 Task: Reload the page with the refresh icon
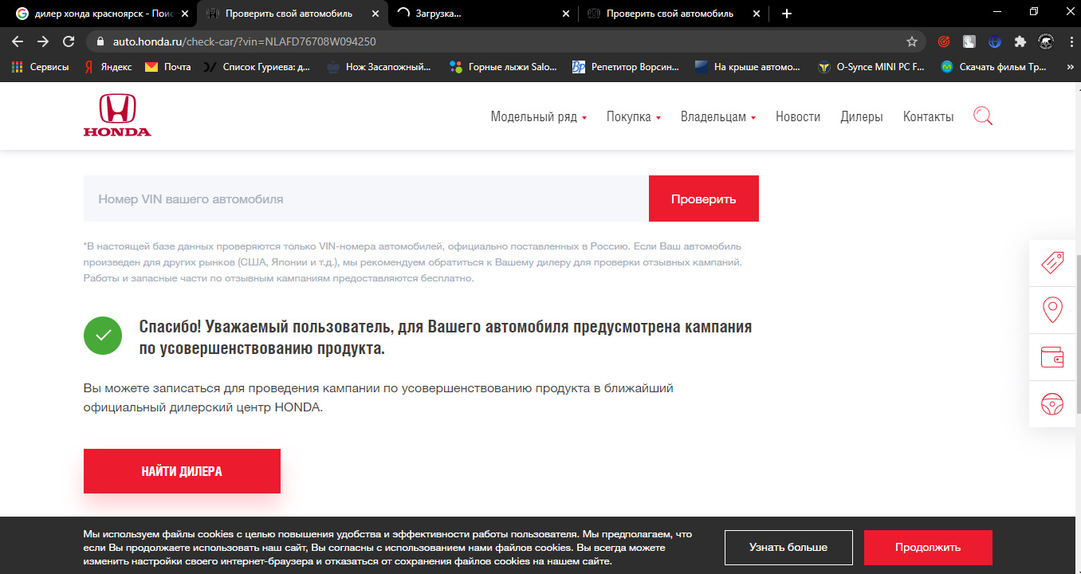pyautogui.click(x=69, y=41)
